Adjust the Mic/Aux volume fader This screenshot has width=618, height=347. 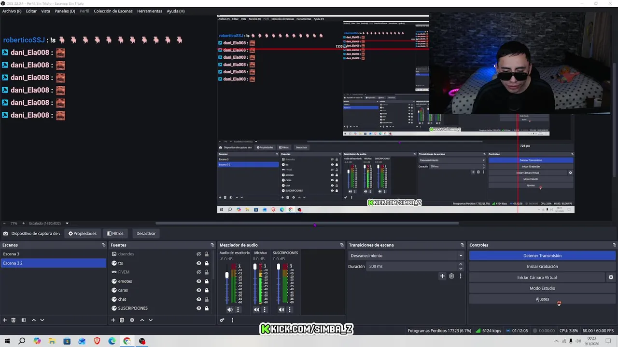click(x=255, y=267)
